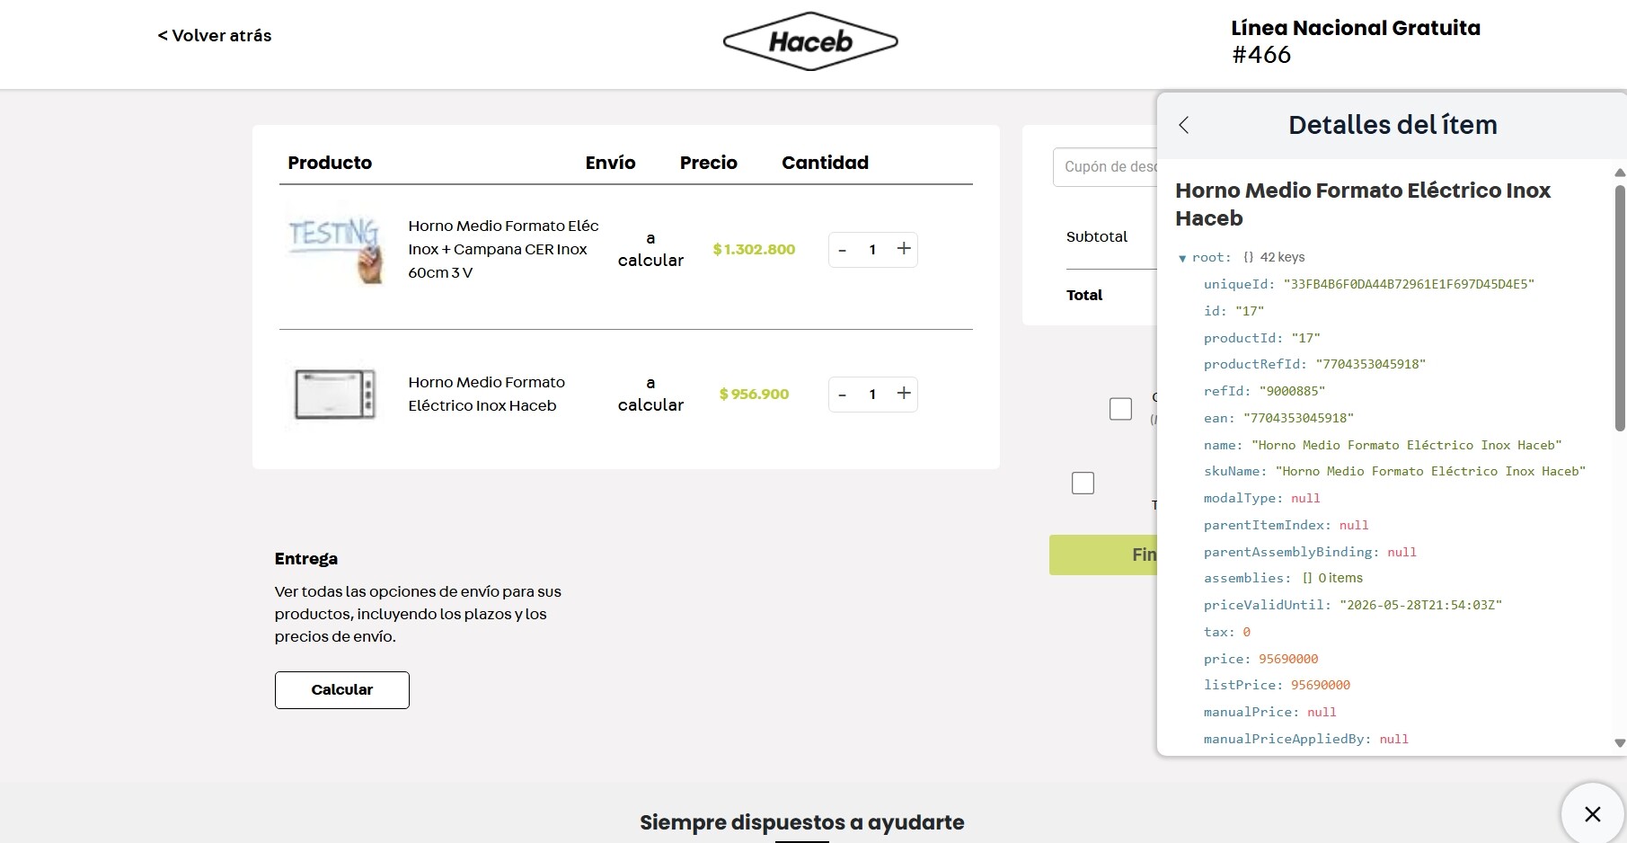Click the ean "7704353045918" row
The image size is (1627, 843).
1278,418
